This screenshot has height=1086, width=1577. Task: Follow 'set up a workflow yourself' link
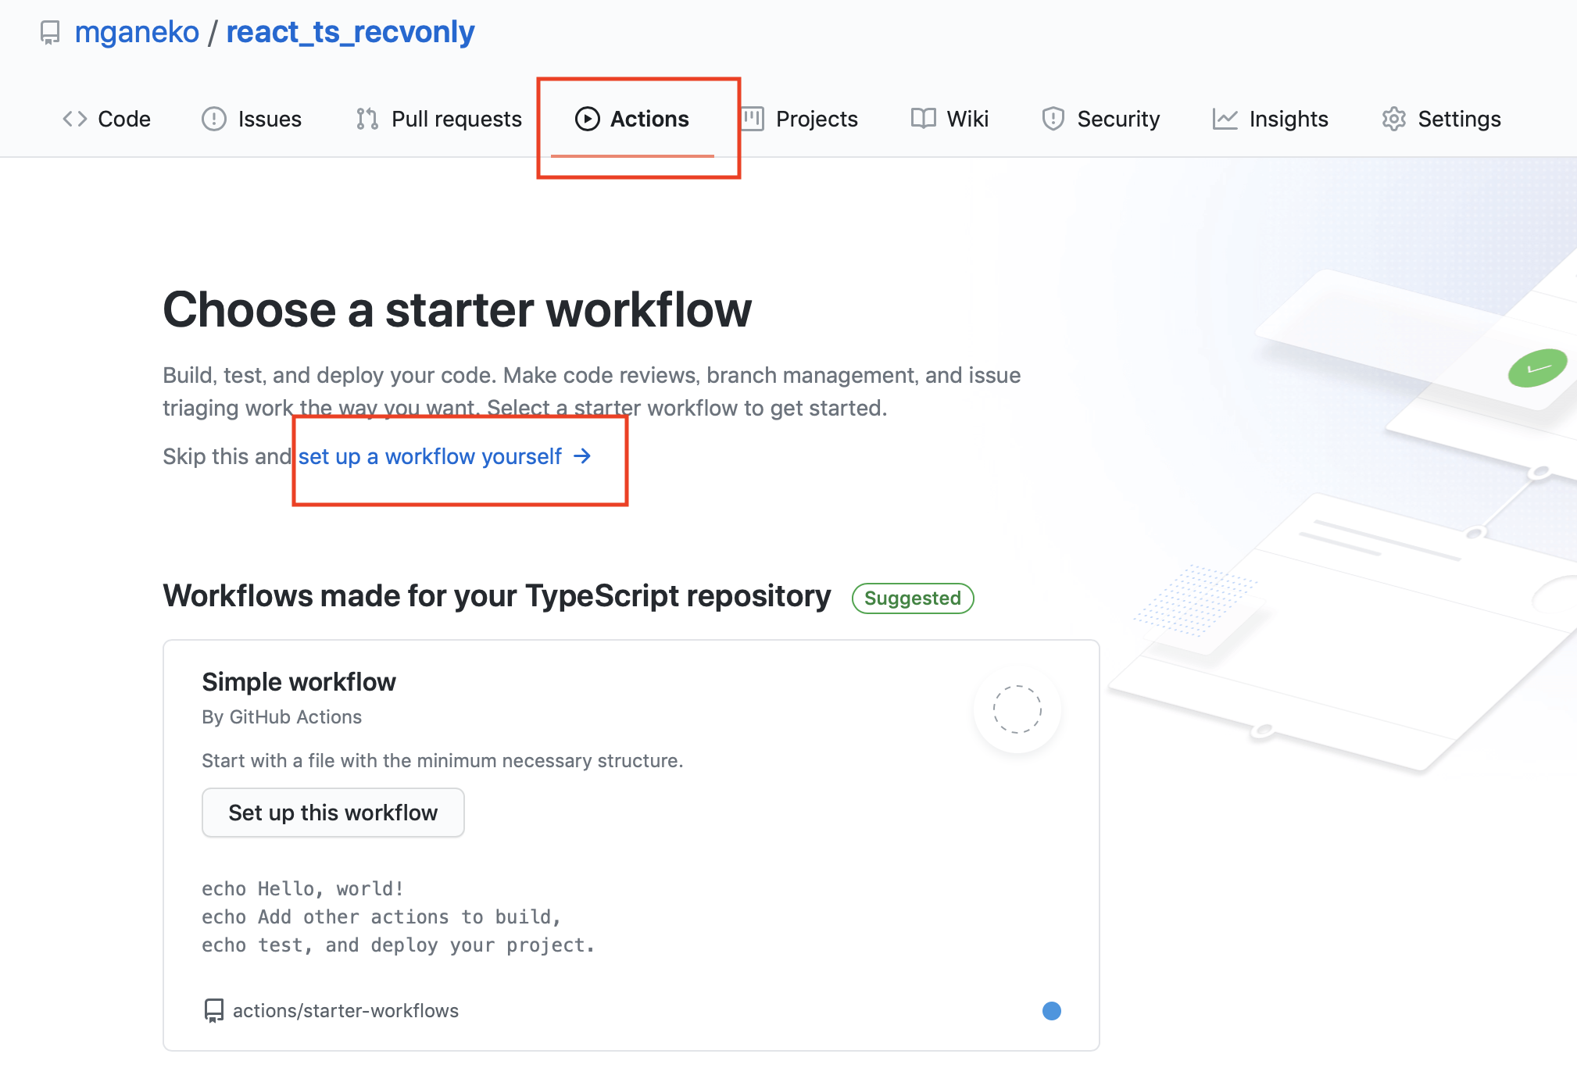(445, 456)
